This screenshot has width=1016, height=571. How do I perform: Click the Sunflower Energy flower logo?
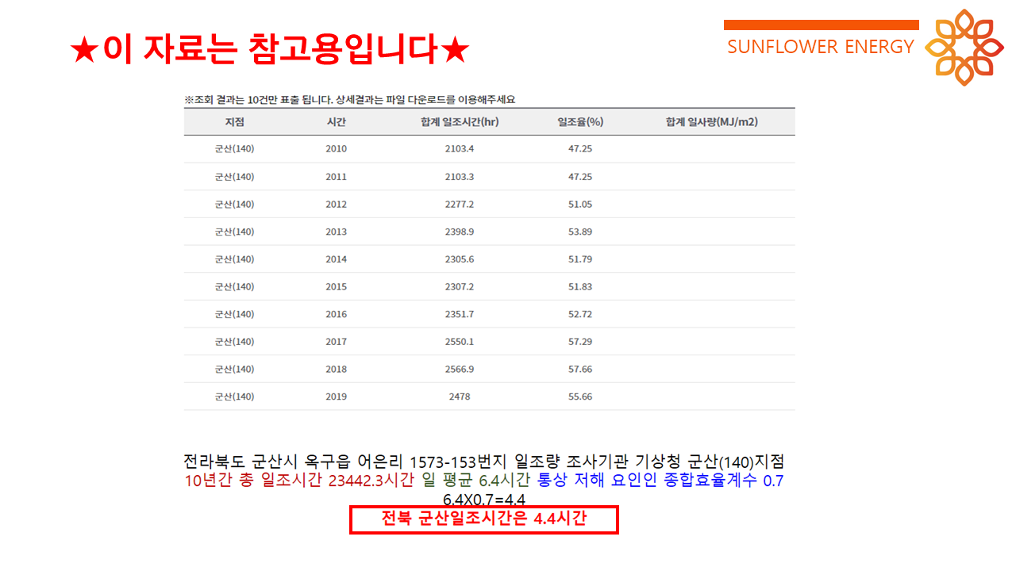964,47
